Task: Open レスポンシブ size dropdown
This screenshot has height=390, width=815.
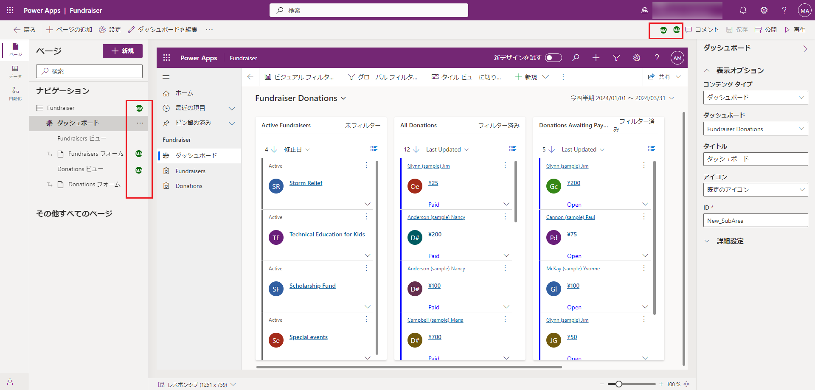Action: click(x=233, y=384)
